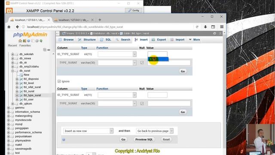The height and width of the screenshot is (155, 275).
Task: Toggle Null checkbox for second TYPE_SURAT row
Action: point(142,103)
